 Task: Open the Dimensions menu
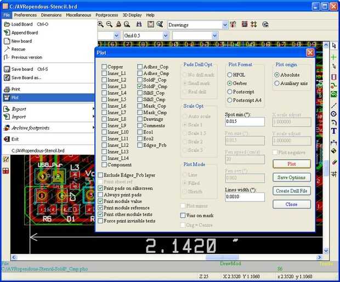51,15
